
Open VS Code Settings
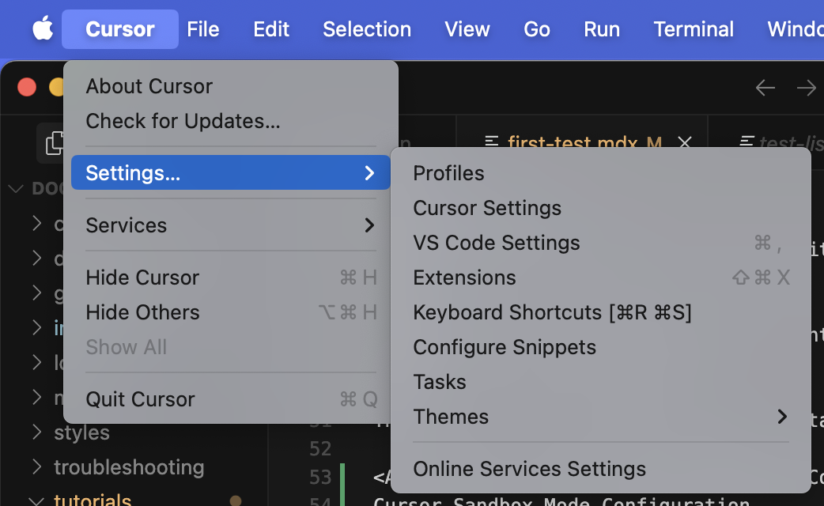[601, 243]
